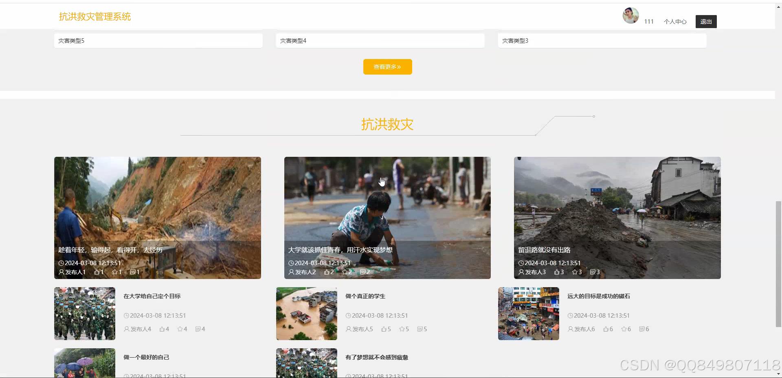782x378 pixels.
Task: Click scrollbar down arrow
Action: click(x=778, y=374)
